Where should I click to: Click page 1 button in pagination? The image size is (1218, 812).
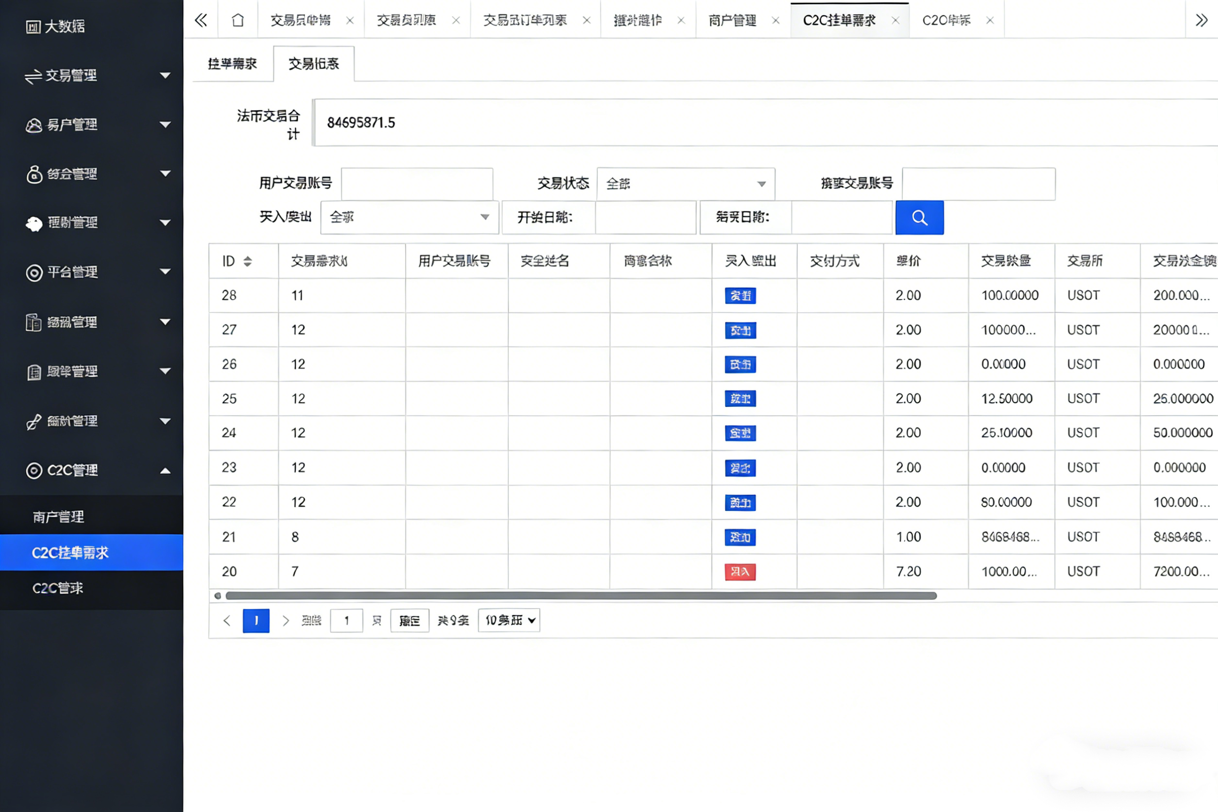(256, 620)
